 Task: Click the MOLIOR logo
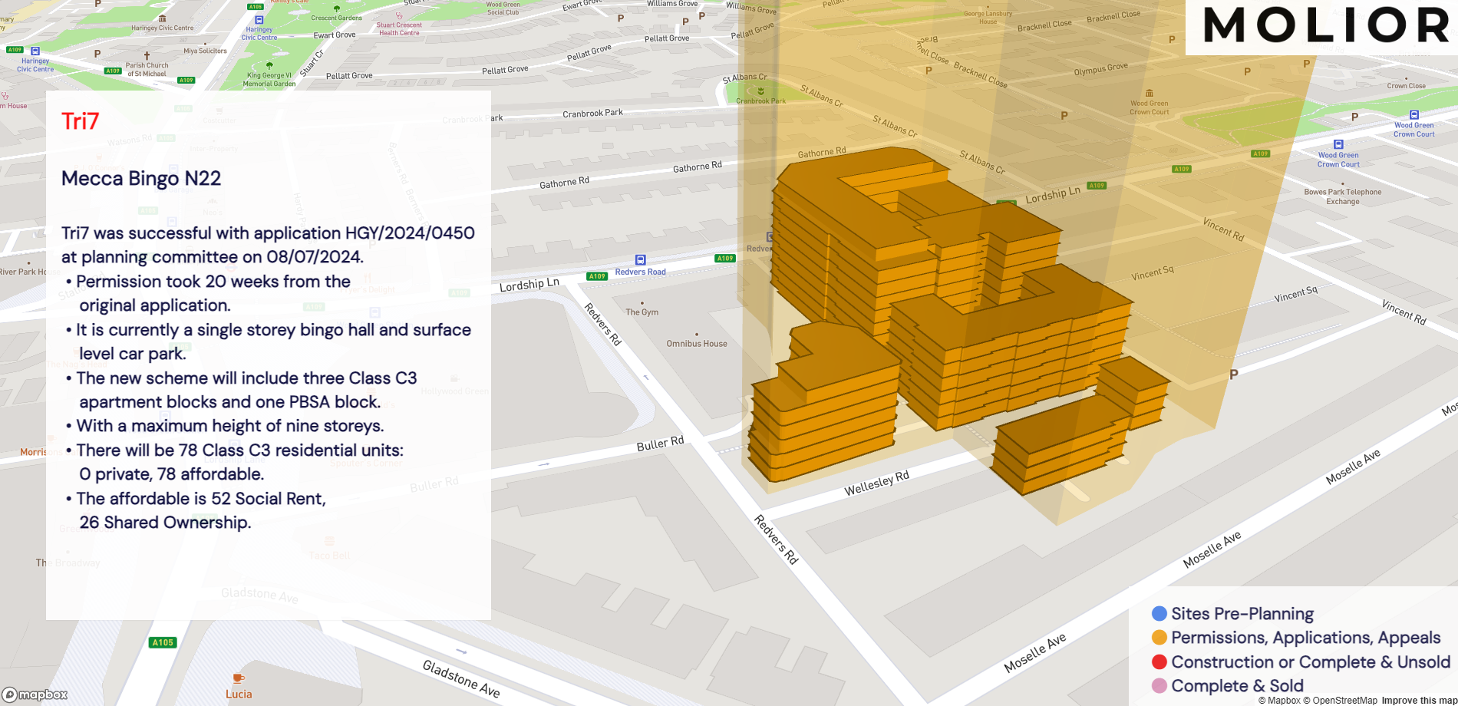pyautogui.click(x=1327, y=25)
